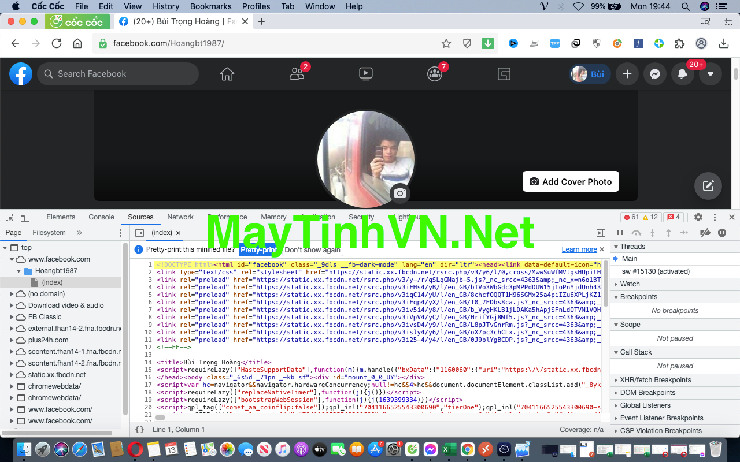Image resolution: width=740 pixels, height=462 pixels.
Task: Click the green download arrow in address bar
Action: (x=488, y=43)
